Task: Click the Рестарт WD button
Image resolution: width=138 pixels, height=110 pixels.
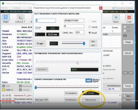Action: pos(42,100)
